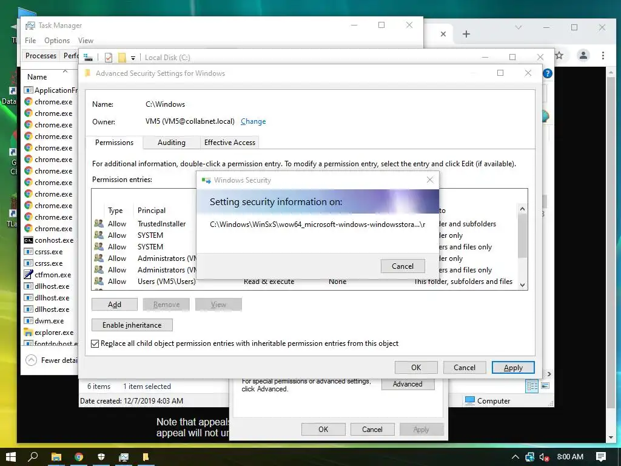Open Chrome profile avatar icon

pos(583,55)
